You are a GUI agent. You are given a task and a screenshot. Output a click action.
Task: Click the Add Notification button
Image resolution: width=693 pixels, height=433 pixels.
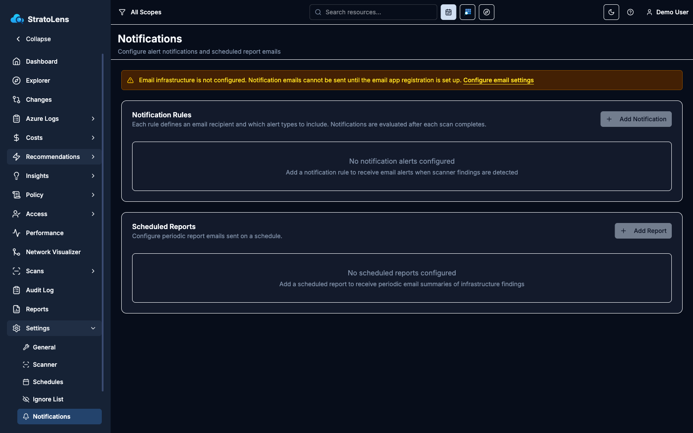[636, 119]
